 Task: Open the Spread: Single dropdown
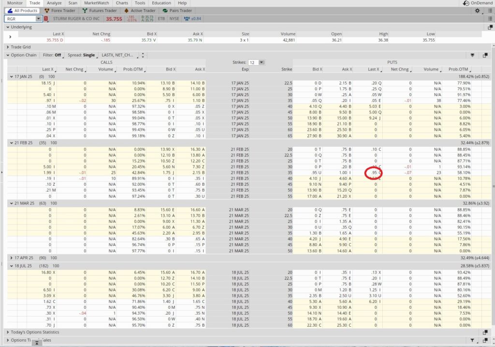(x=82, y=55)
